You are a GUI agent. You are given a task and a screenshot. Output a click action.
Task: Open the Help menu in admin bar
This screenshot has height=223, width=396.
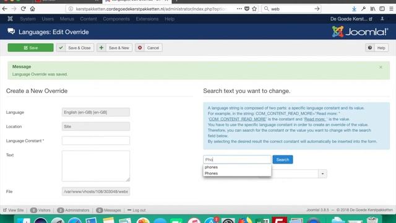[x=170, y=19]
